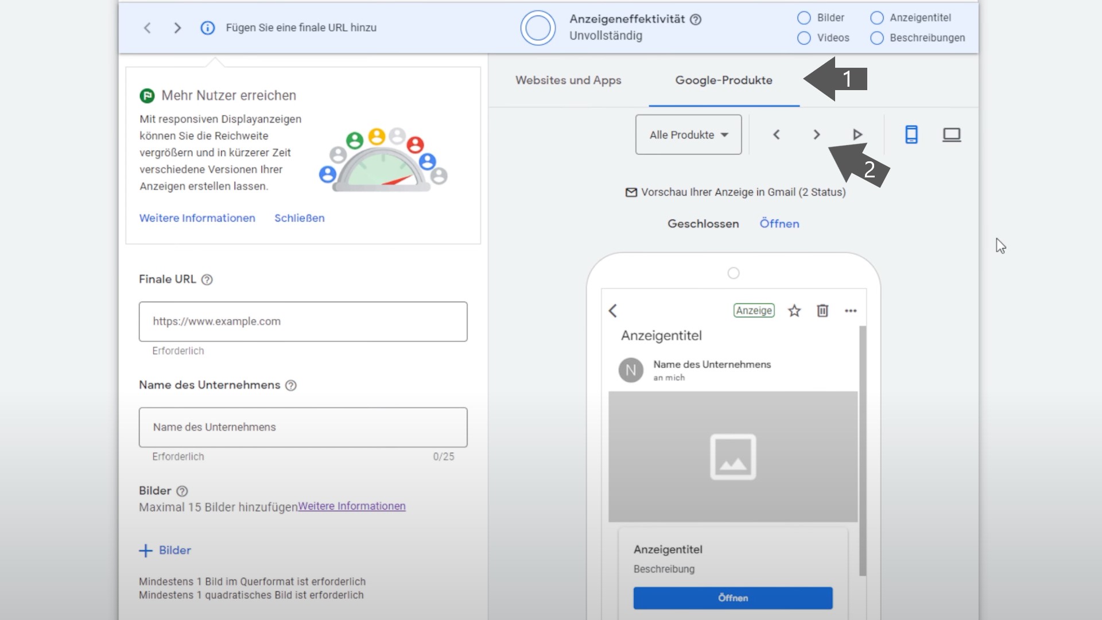Click the image placeholder in preview
Screen dimensions: 1102x620
[x=733, y=457]
